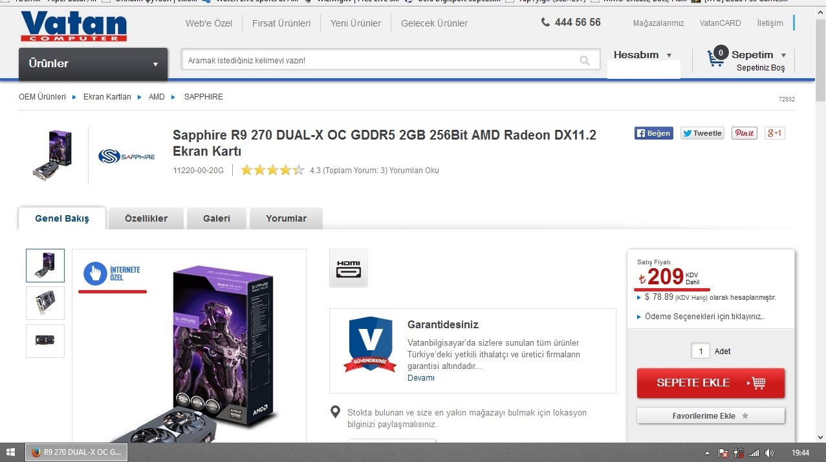
Task: Open Yeni Ürünler menu item
Action: pos(356,23)
